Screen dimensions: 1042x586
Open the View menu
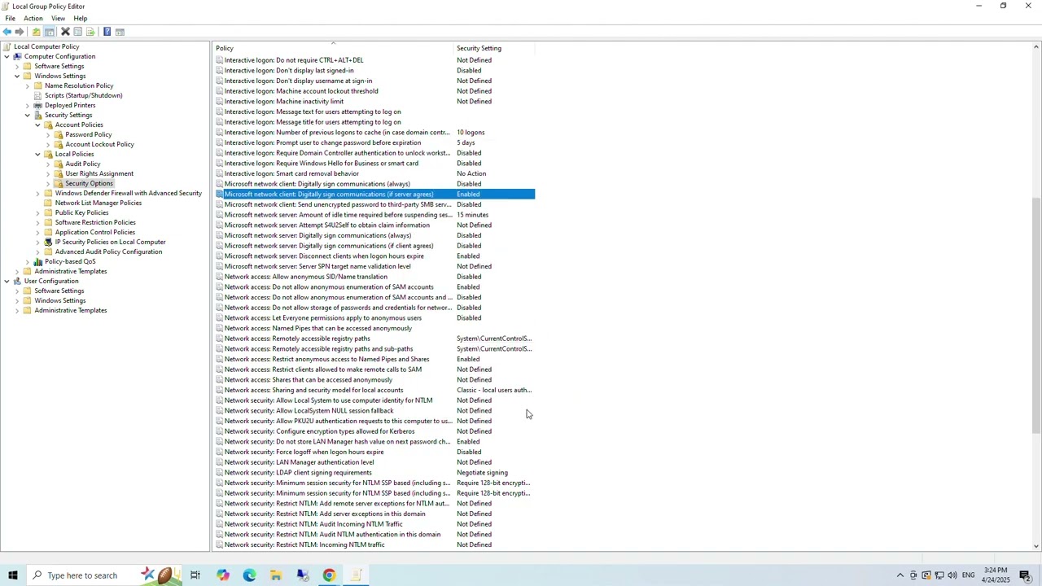point(59,18)
